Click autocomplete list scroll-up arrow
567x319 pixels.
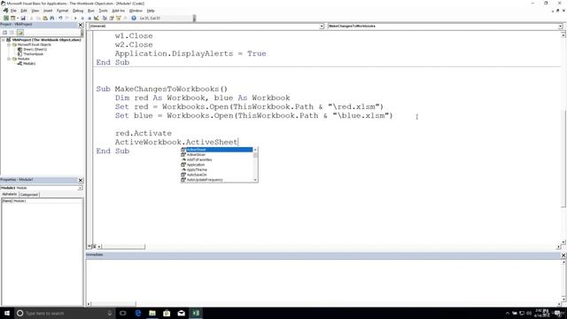(255, 150)
